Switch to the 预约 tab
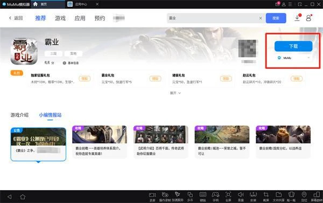This screenshot has height=203, width=323. click(x=100, y=18)
